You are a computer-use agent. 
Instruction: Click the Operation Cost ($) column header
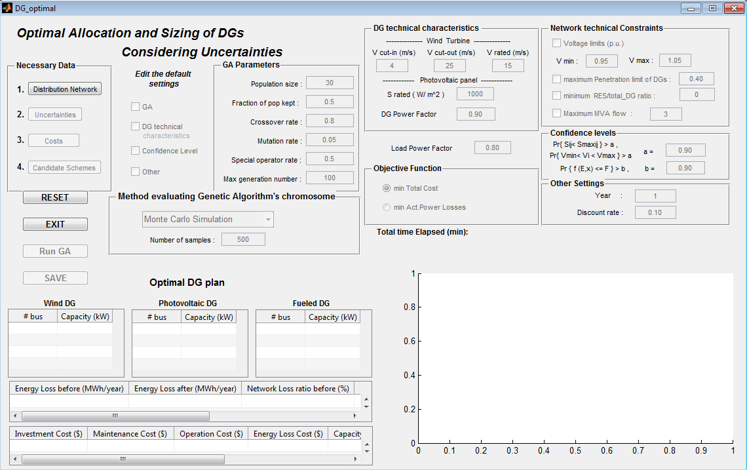click(211, 434)
